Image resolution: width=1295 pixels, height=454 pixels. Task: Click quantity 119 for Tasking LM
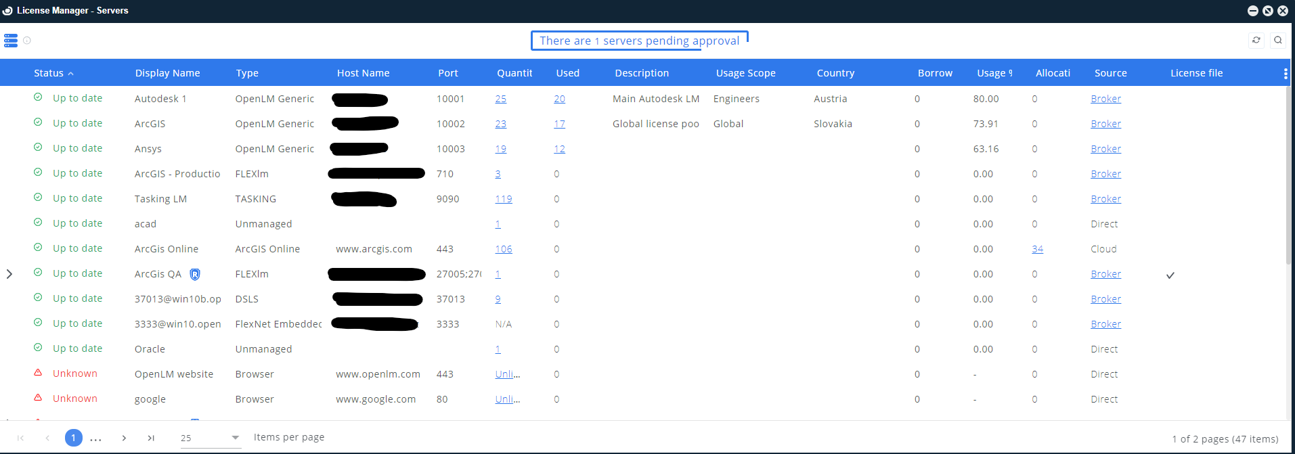[x=503, y=199]
